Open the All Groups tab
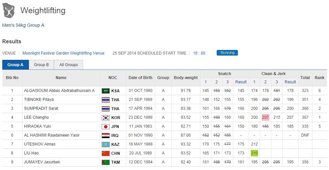The image size is (329, 170). (x=69, y=65)
